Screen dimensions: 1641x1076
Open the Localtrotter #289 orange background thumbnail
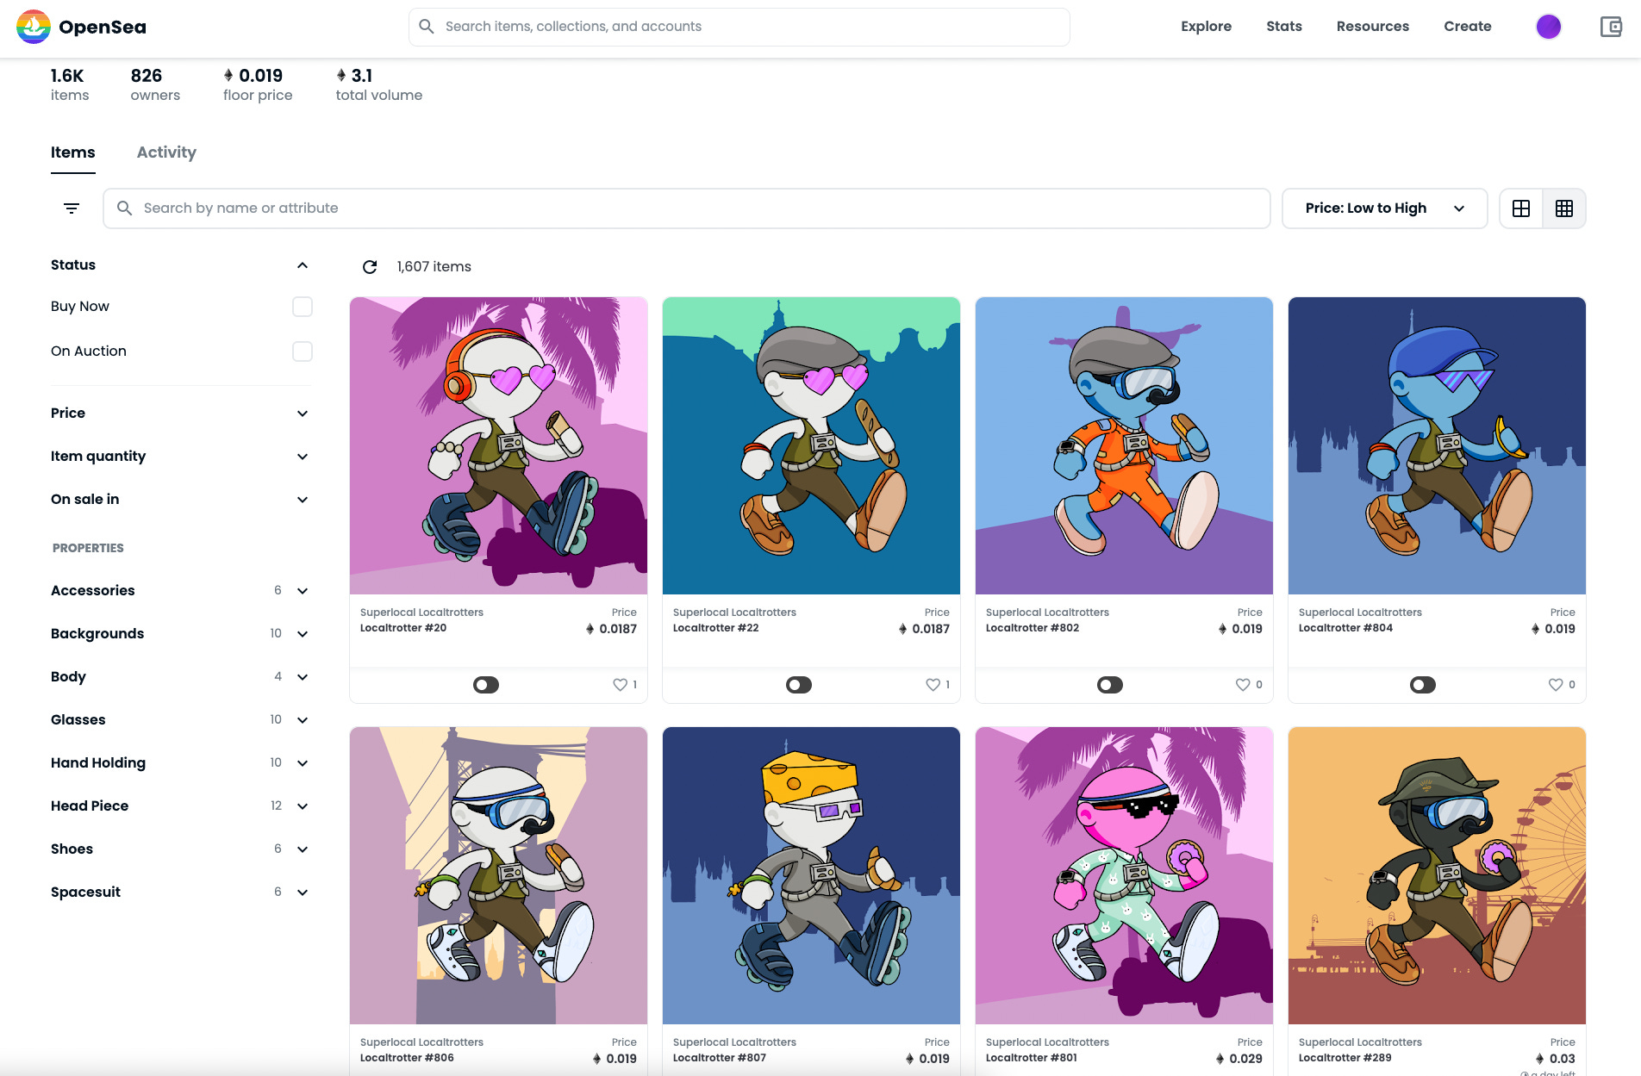(x=1437, y=875)
